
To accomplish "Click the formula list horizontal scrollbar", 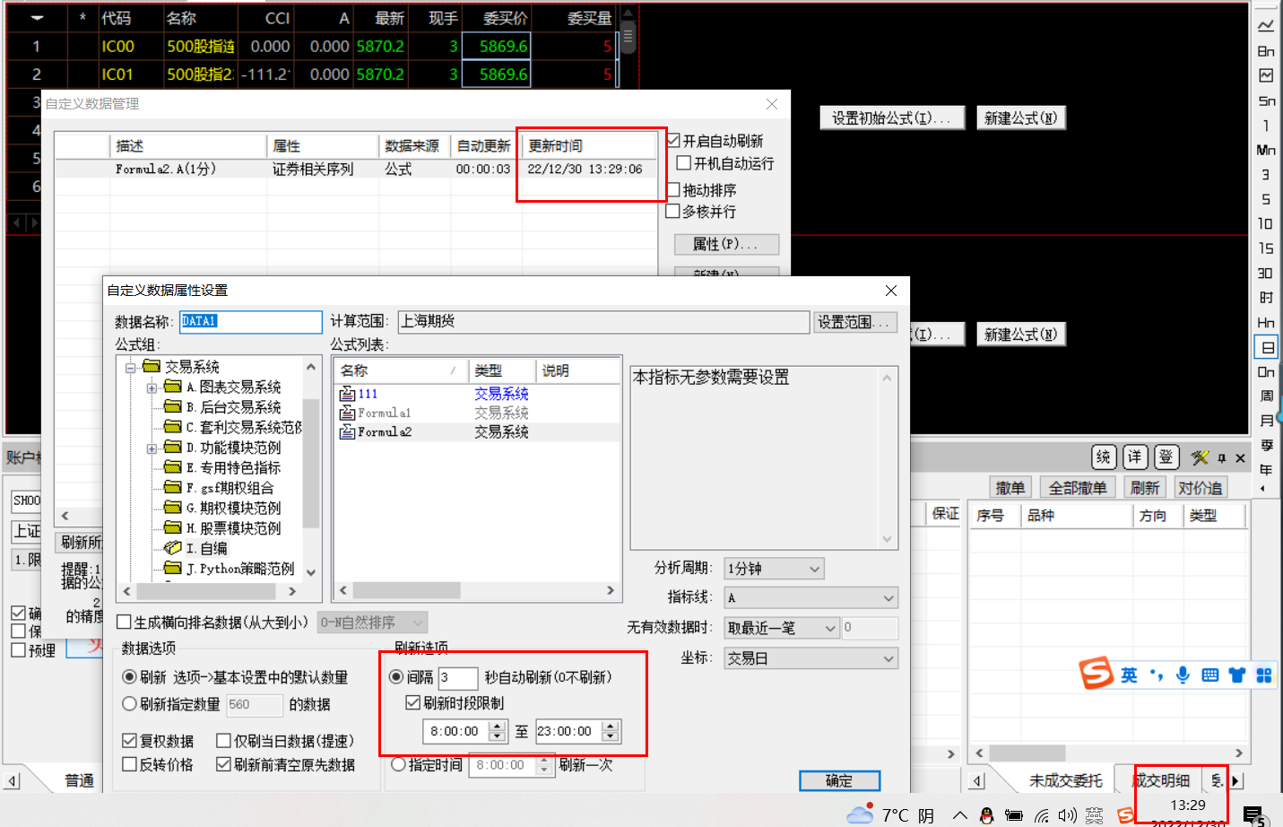I will click(477, 590).
